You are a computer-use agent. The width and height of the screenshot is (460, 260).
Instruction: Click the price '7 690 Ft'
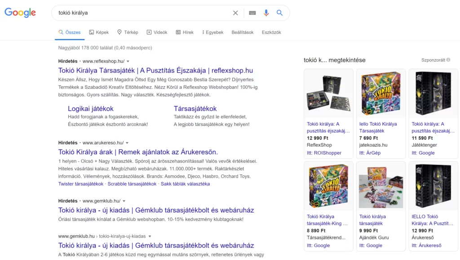(368, 138)
